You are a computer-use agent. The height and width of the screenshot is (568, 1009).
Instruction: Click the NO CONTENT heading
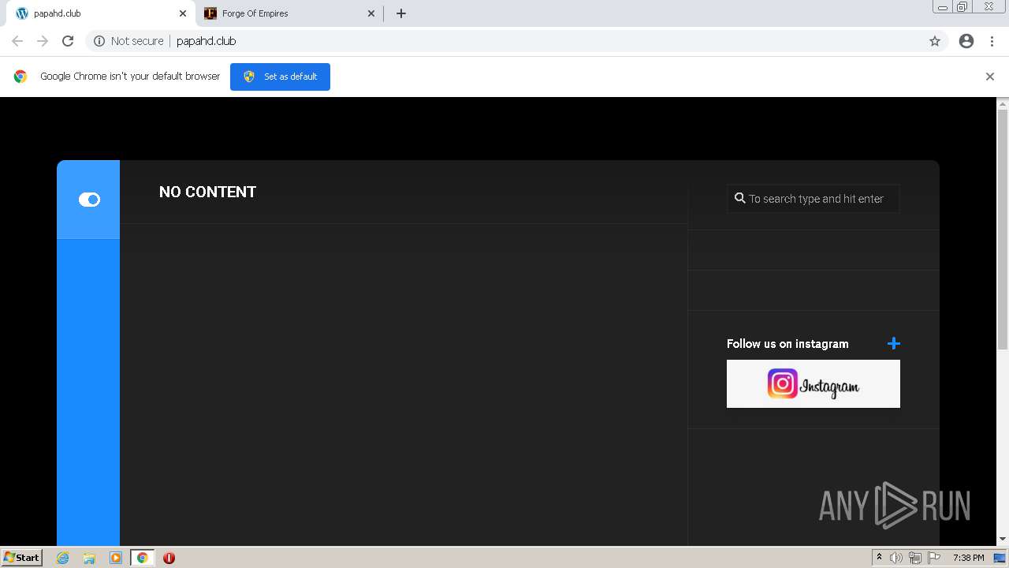click(x=207, y=192)
